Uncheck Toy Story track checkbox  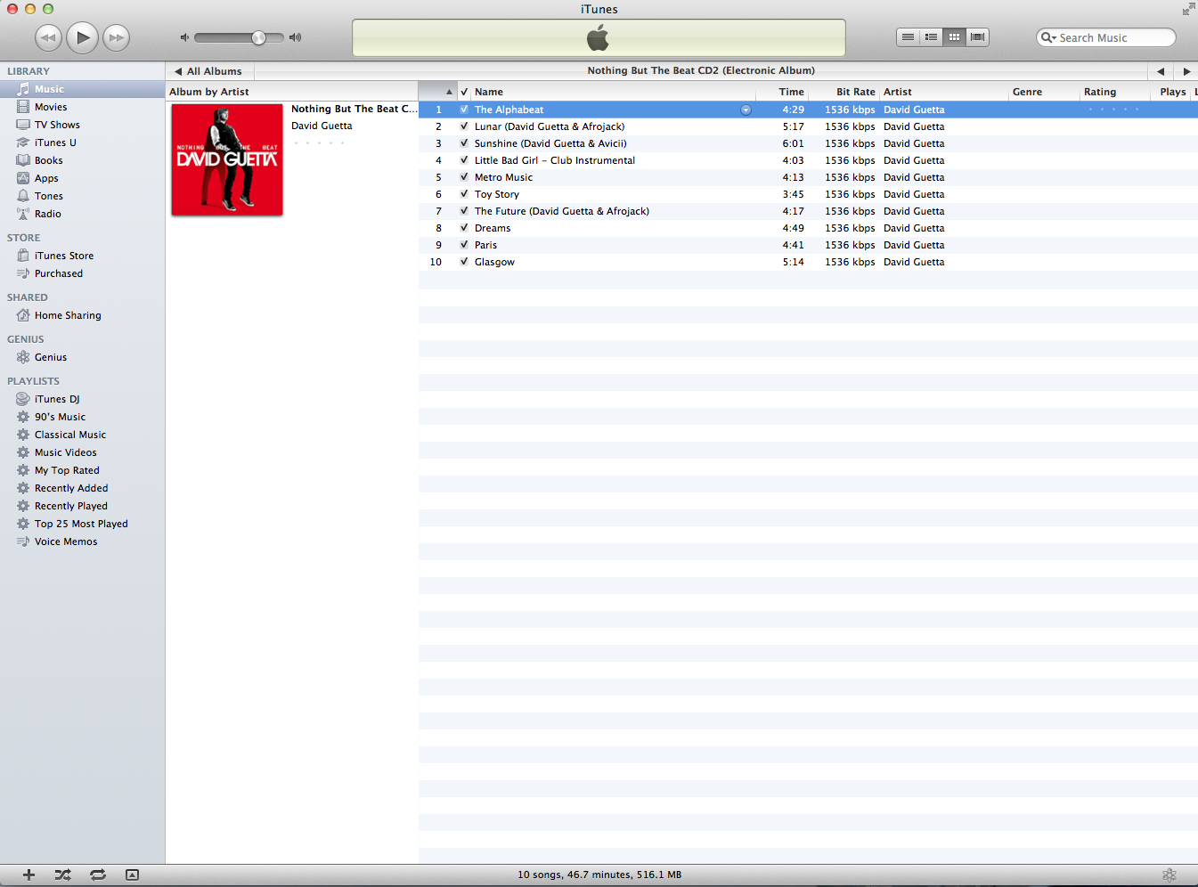[464, 194]
